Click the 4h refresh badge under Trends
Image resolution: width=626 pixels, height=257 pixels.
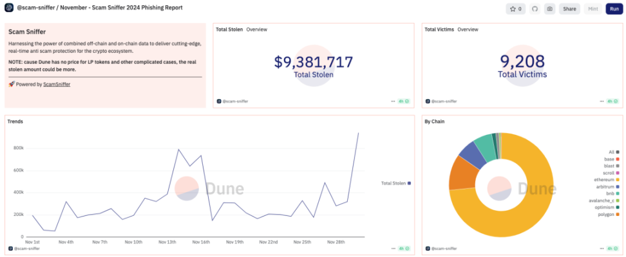coord(404,248)
